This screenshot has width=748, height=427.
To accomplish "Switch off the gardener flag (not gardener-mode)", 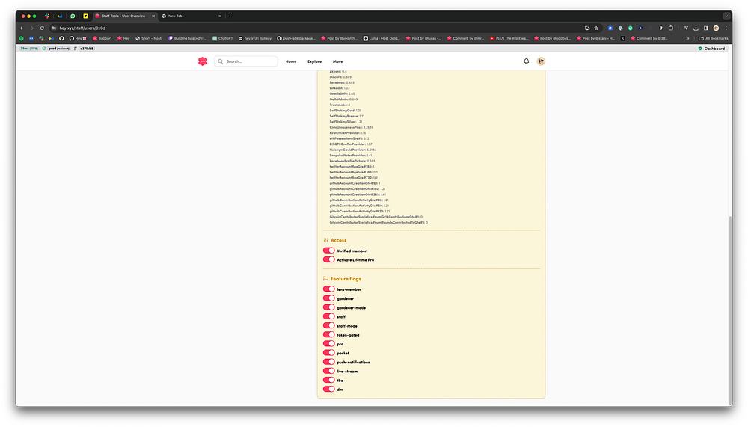I will pyautogui.click(x=328, y=298).
